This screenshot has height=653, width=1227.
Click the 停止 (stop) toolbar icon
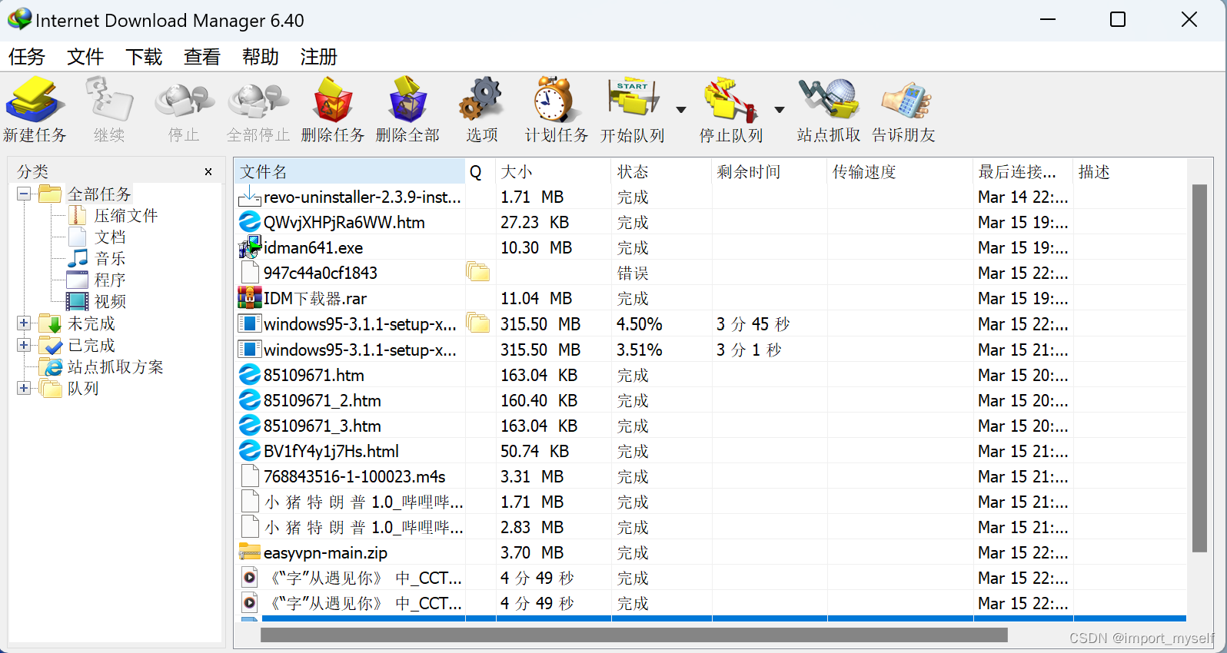tap(184, 100)
